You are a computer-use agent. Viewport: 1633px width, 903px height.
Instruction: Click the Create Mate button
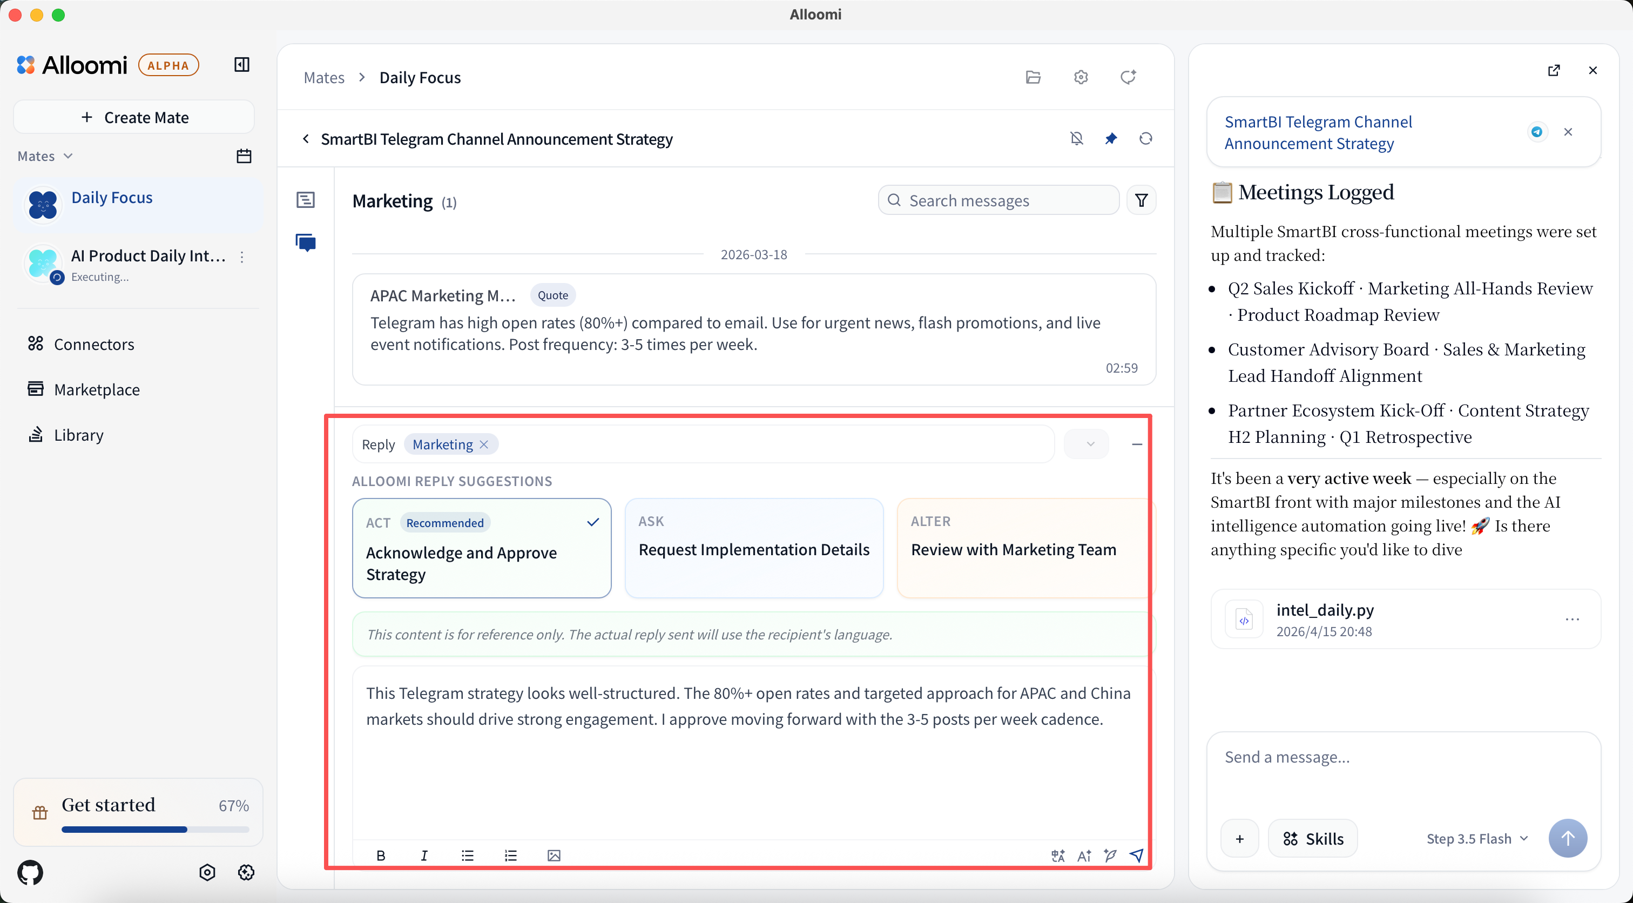point(134,117)
